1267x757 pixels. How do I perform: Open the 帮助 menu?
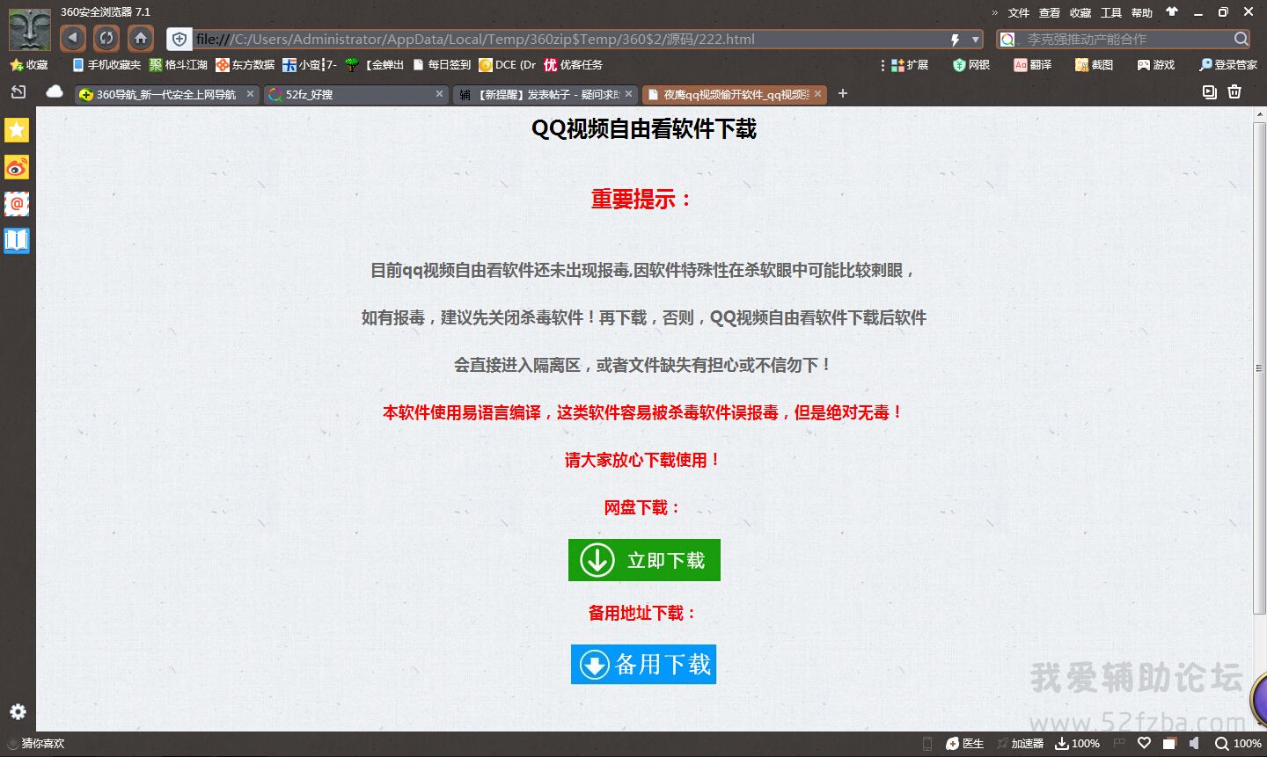1142,12
